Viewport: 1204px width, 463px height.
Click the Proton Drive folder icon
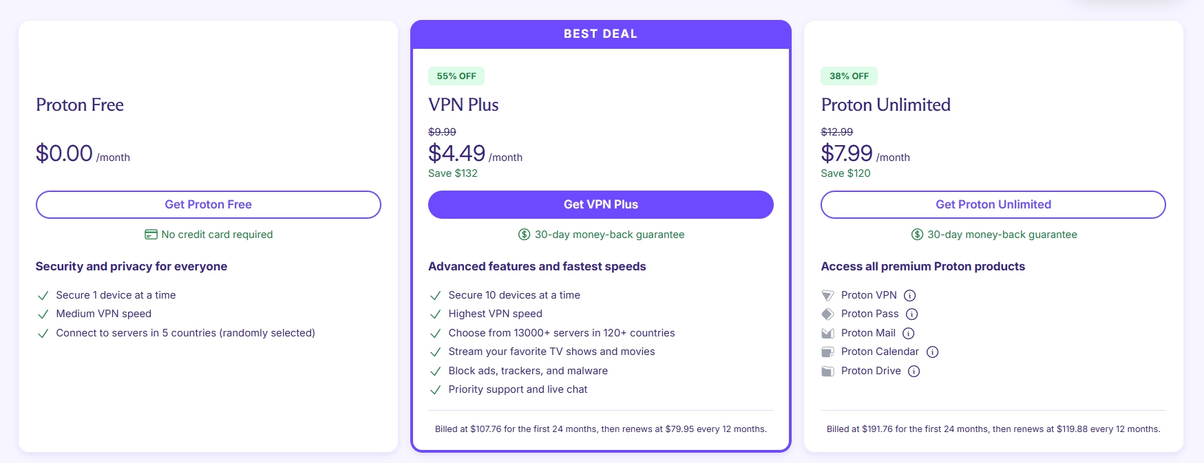(x=827, y=372)
